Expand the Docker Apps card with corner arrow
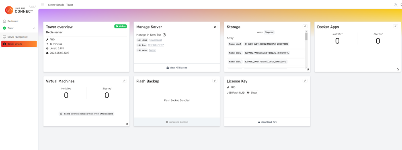The image size is (402, 150). [x=398, y=69]
